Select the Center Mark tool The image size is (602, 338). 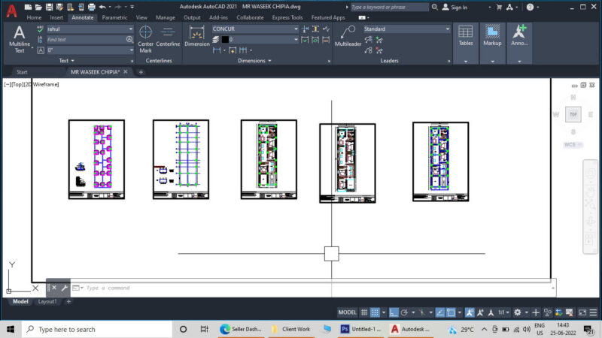145,39
